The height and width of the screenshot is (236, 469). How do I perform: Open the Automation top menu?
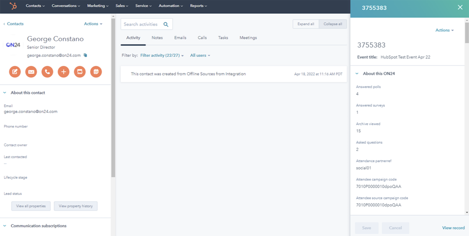[x=171, y=6]
